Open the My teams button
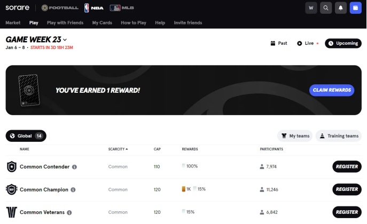 (x=295, y=136)
